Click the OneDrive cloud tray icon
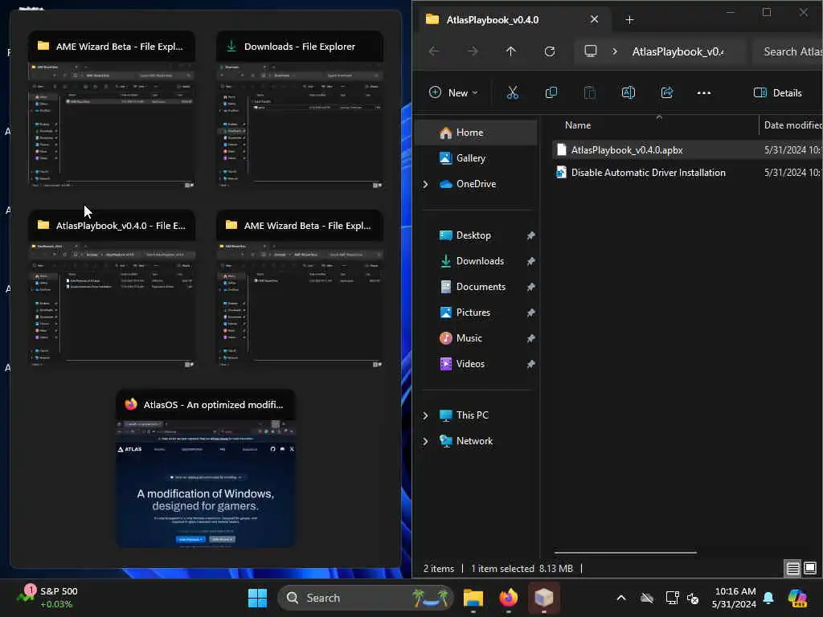823x617 pixels. 647,598
